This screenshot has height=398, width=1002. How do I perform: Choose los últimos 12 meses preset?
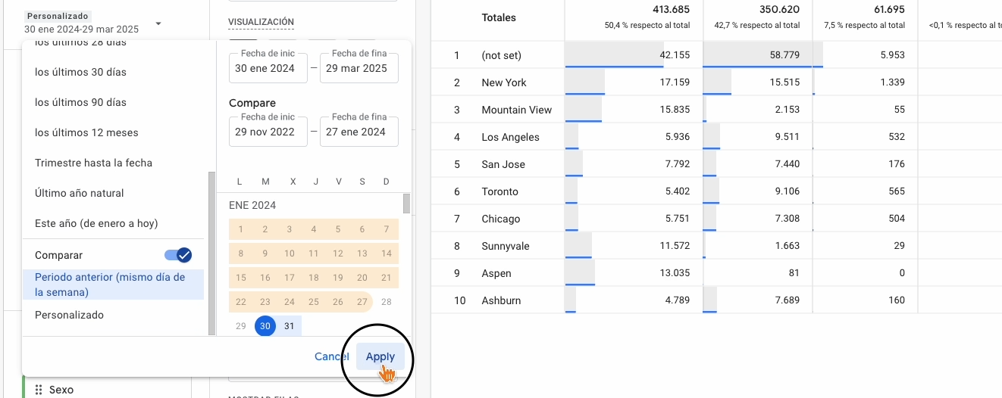click(x=86, y=132)
